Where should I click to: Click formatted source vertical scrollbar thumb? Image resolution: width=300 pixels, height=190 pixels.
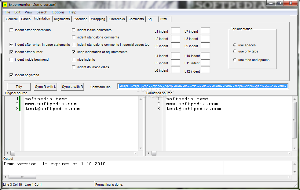[x=294, y=120]
